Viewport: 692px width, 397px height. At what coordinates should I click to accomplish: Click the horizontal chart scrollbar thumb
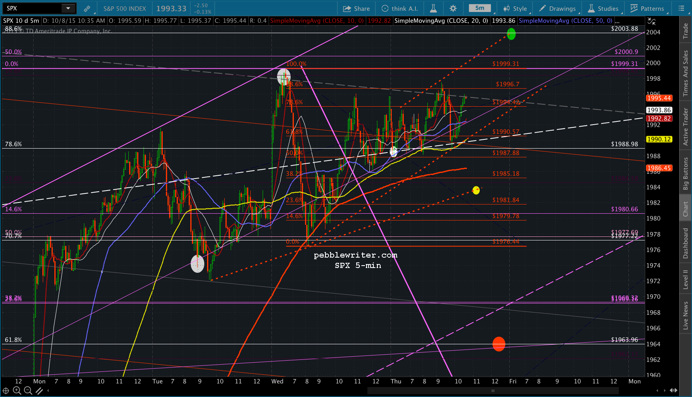click(x=493, y=391)
